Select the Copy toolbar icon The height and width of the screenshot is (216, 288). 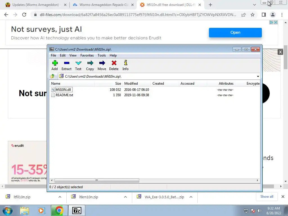coord(90,63)
